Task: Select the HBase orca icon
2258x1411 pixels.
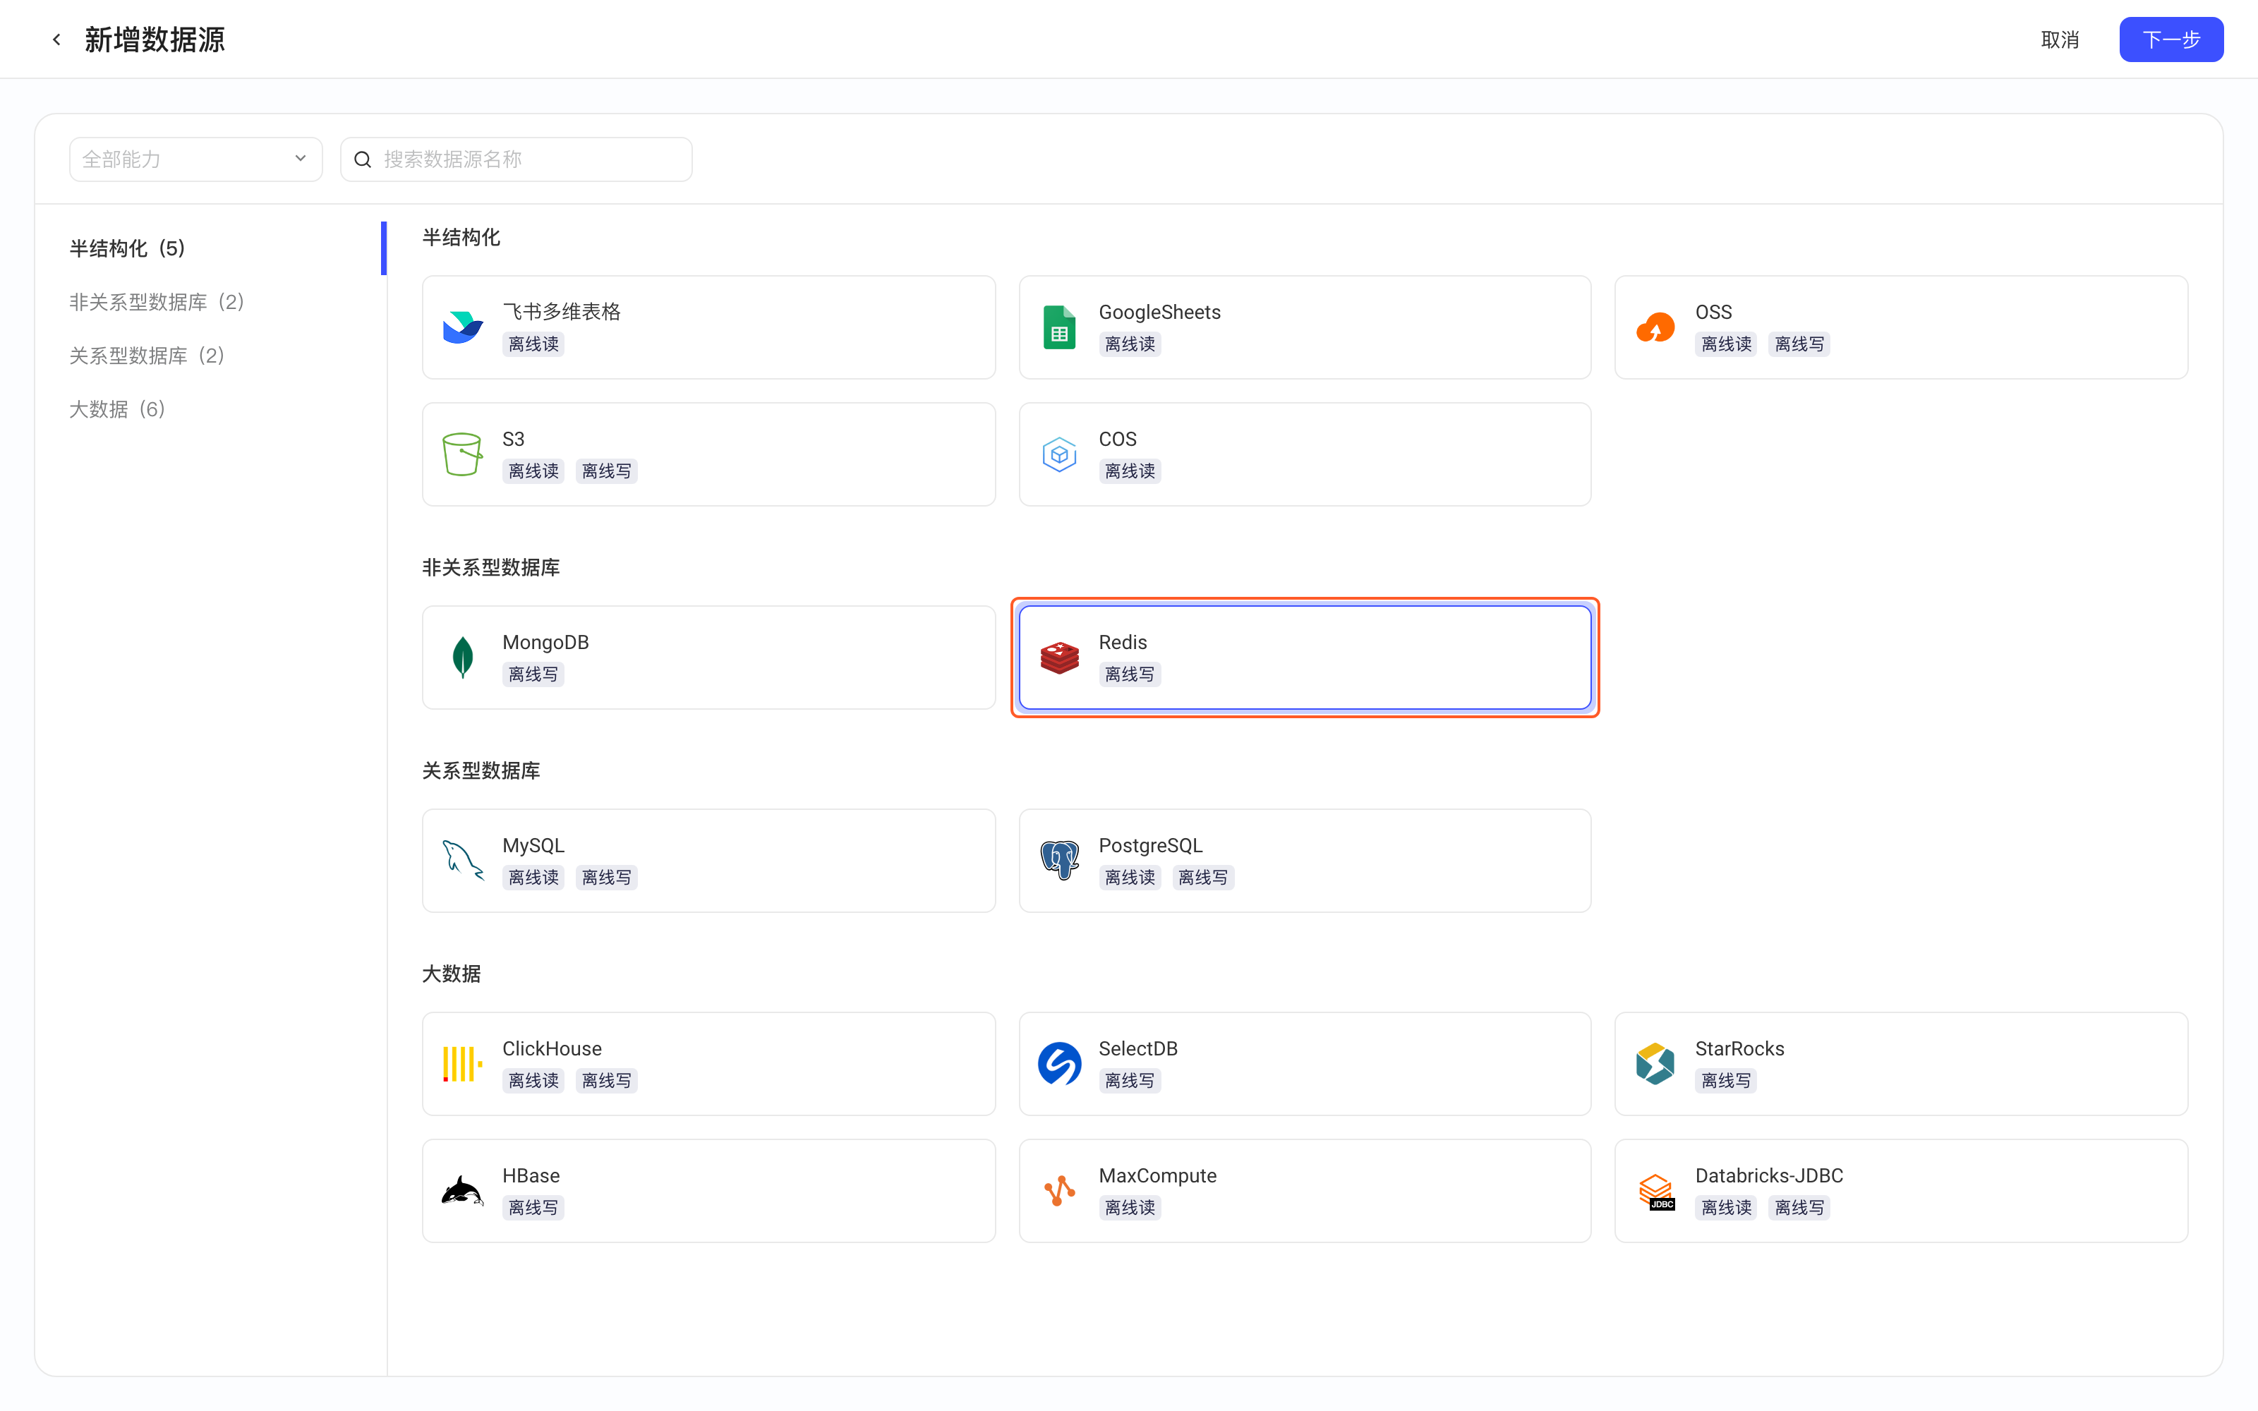Action: tap(463, 1191)
